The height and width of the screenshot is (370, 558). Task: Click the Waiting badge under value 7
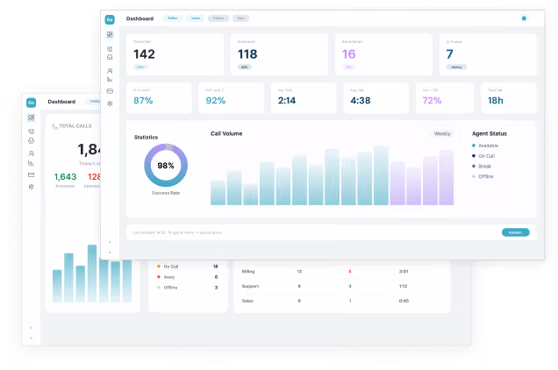456,67
